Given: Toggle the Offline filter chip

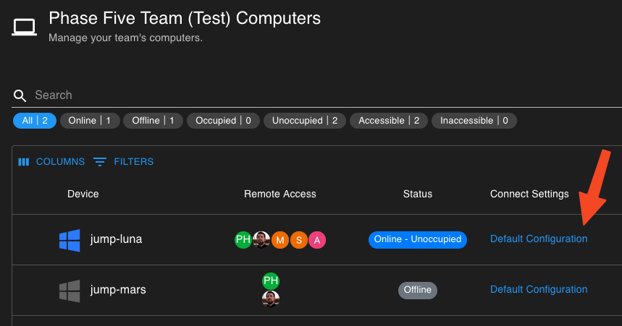Looking at the screenshot, I should (153, 121).
